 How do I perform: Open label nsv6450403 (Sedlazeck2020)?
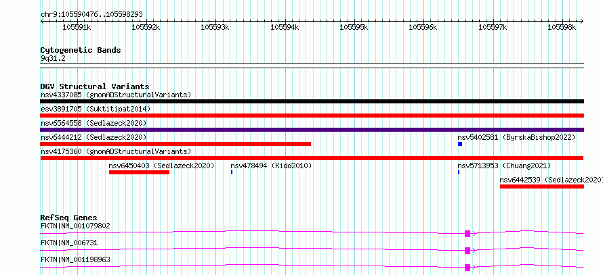pos(161,166)
